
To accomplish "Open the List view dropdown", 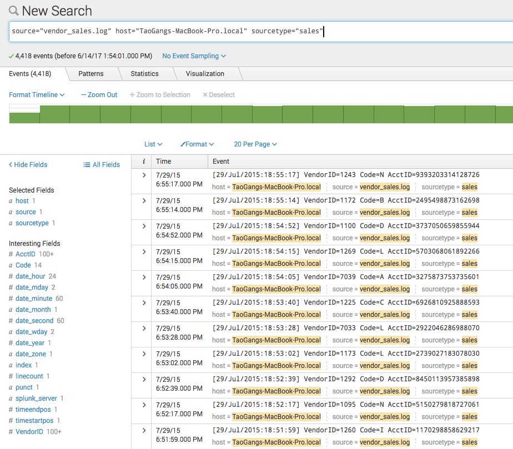I will coord(153,144).
